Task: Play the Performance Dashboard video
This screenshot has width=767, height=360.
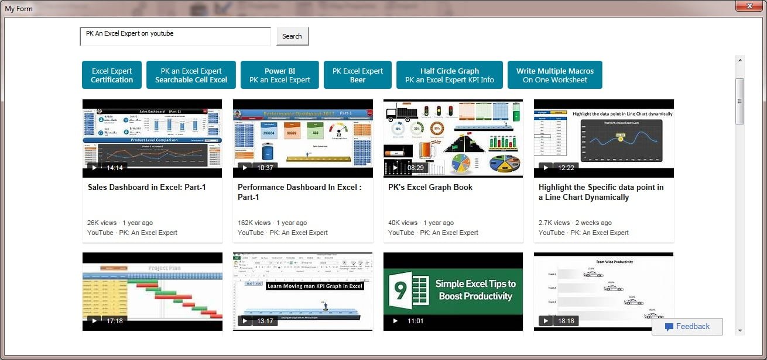Action: point(245,168)
